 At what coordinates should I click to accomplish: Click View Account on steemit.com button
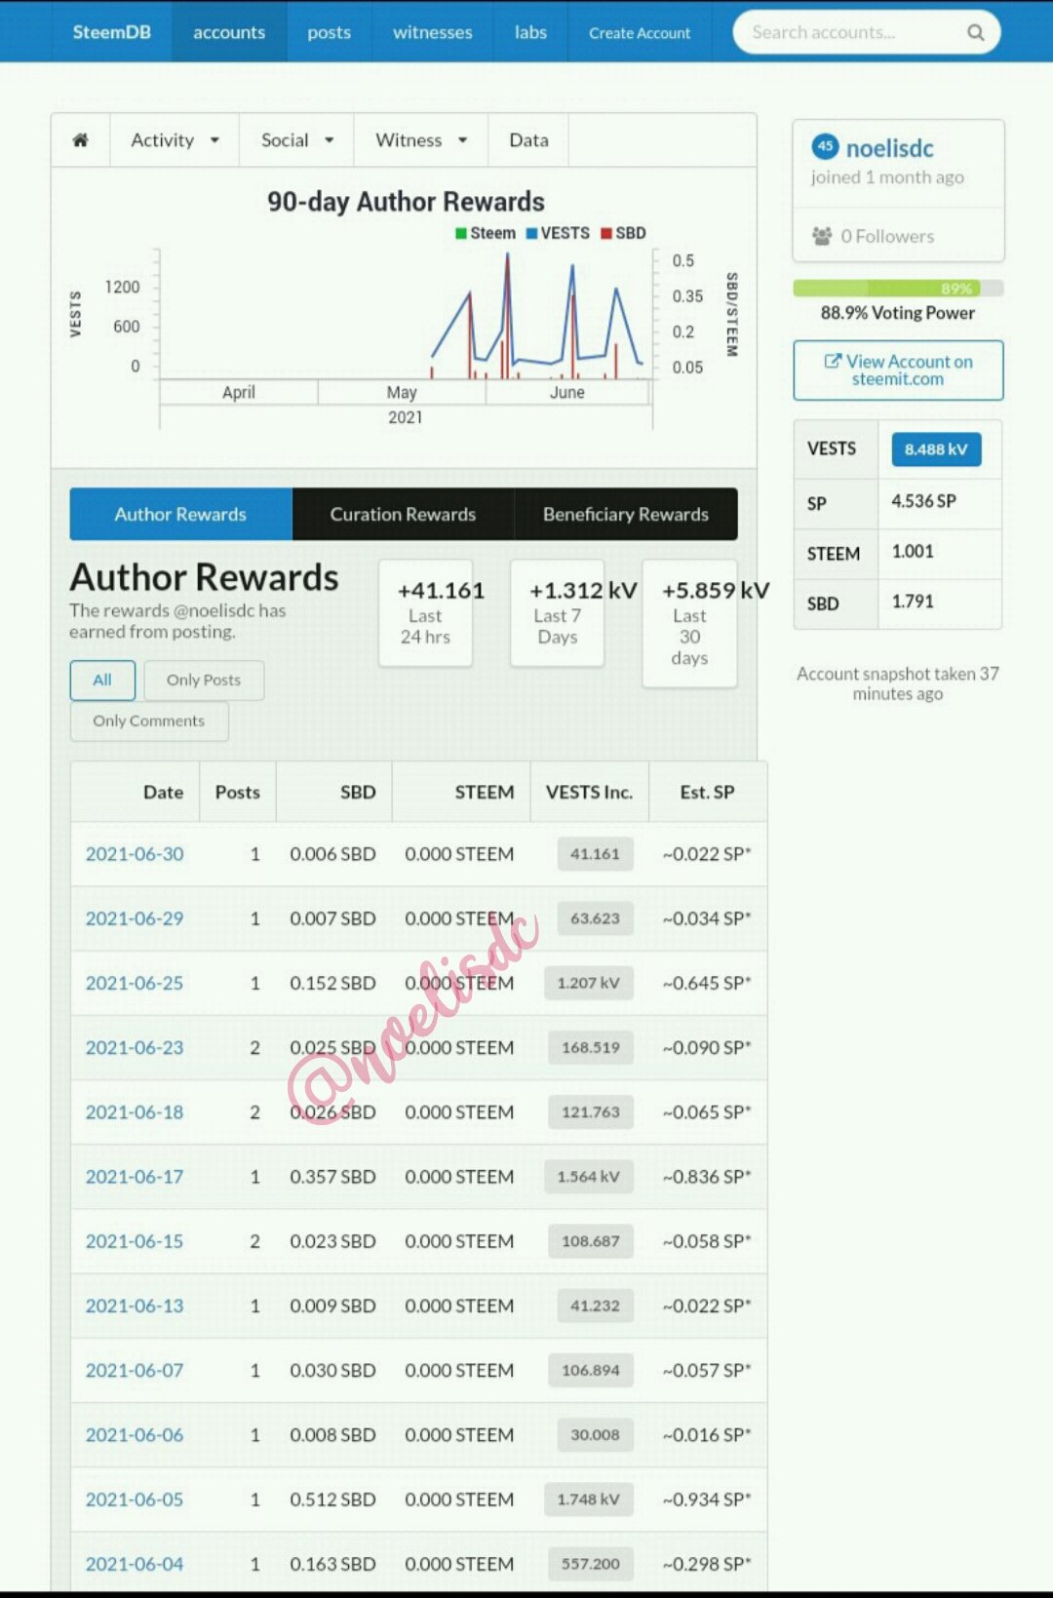(x=898, y=370)
